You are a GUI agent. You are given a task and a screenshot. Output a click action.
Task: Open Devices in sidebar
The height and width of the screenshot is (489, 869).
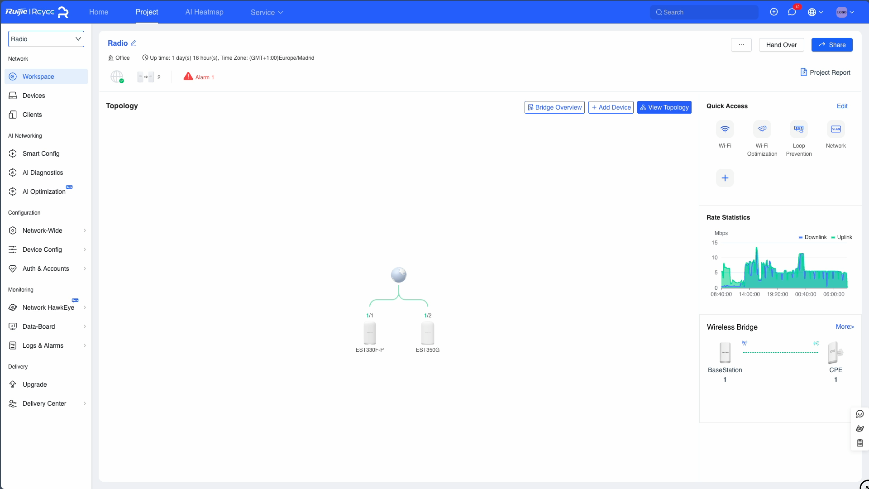[34, 96]
